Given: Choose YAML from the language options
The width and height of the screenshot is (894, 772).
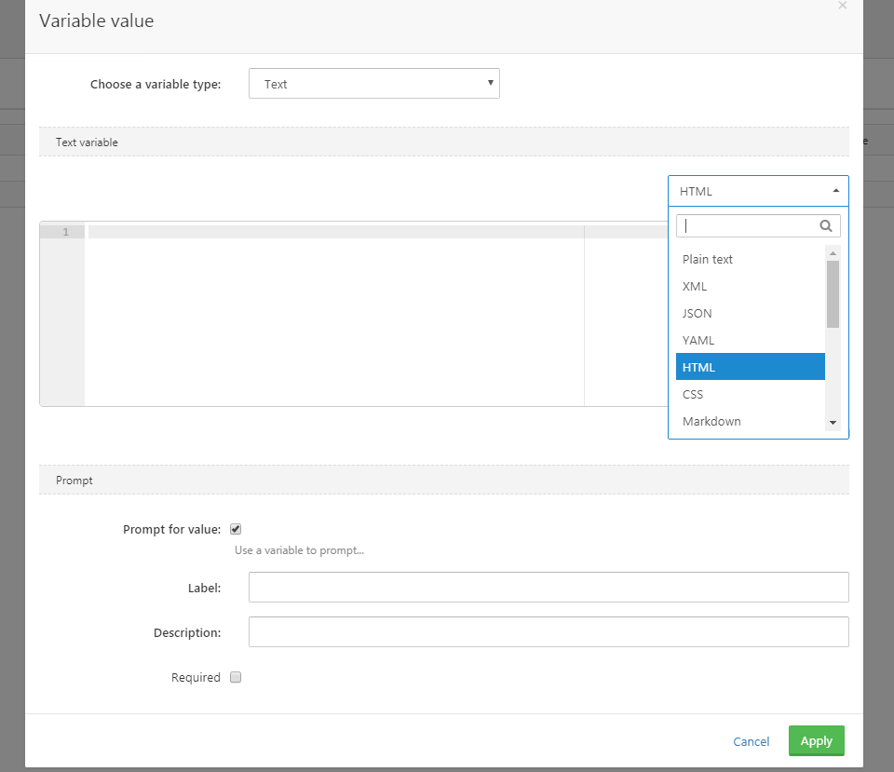Looking at the screenshot, I should click(698, 340).
